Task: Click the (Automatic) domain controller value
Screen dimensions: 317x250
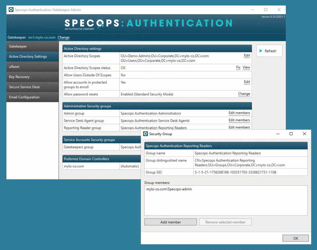Action: point(130,166)
